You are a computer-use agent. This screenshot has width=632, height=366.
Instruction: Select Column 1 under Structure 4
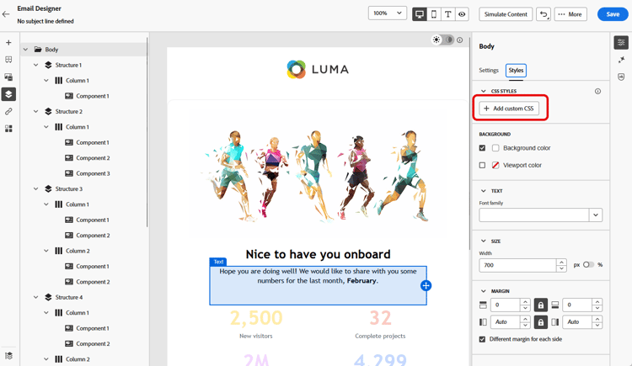pos(78,313)
